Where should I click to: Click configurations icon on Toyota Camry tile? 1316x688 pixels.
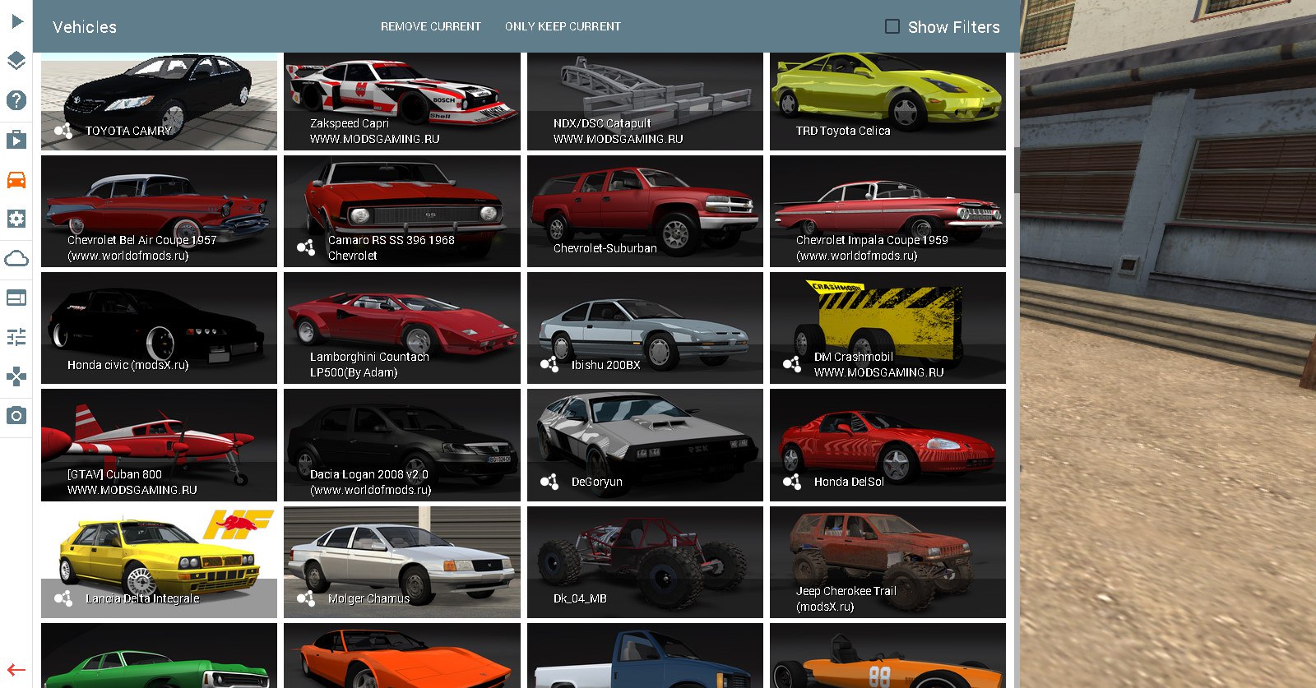tap(63, 131)
